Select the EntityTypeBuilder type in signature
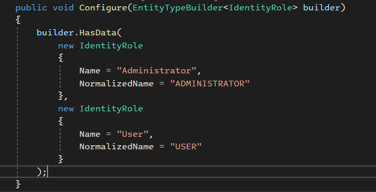376x192 pixels. (x=178, y=8)
